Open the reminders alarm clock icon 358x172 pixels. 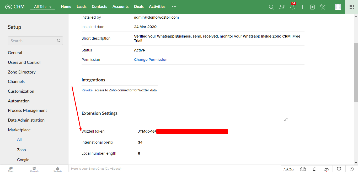click(339, 169)
